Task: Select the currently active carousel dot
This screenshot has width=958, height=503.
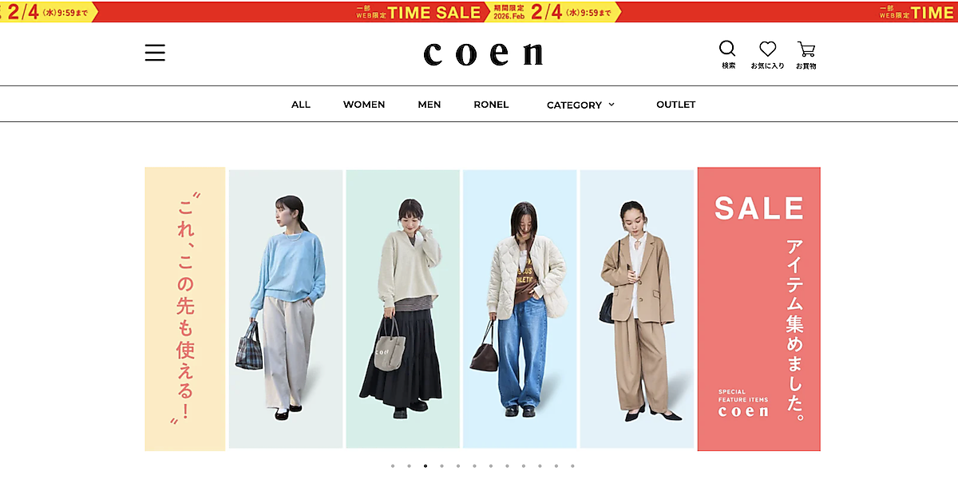Action: [x=426, y=465]
